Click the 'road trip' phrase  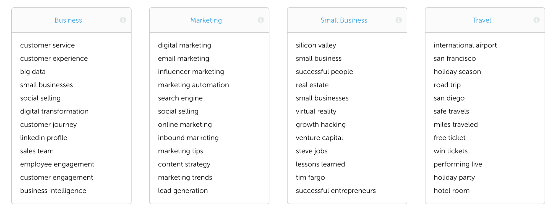click(x=447, y=85)
